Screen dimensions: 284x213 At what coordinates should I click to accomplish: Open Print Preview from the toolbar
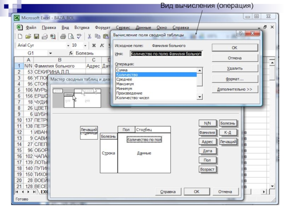coord(70,36)
